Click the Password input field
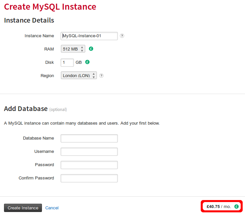245x215 pixels. (89, 165)
